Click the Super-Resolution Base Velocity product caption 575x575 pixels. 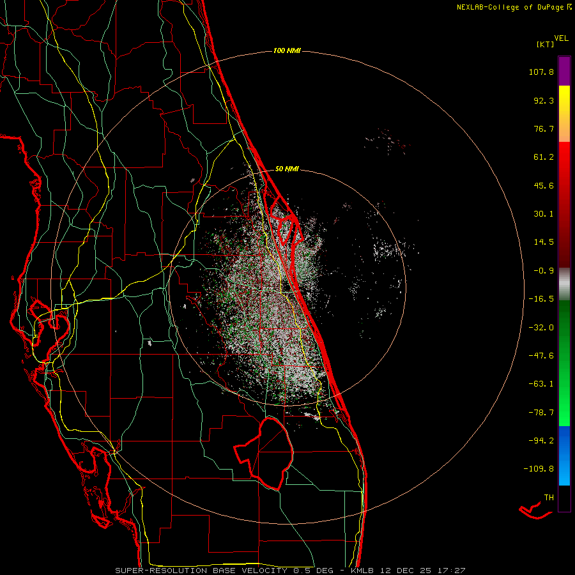click(x=290, y=571)
